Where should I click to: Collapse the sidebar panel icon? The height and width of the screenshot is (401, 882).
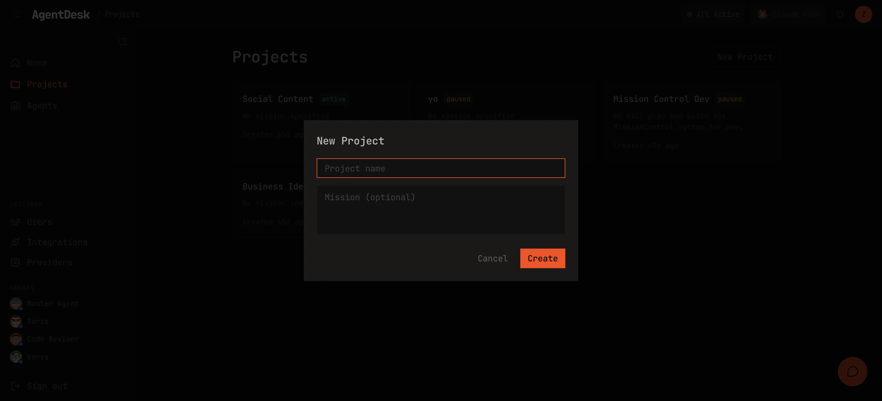(x=122, y=42)
